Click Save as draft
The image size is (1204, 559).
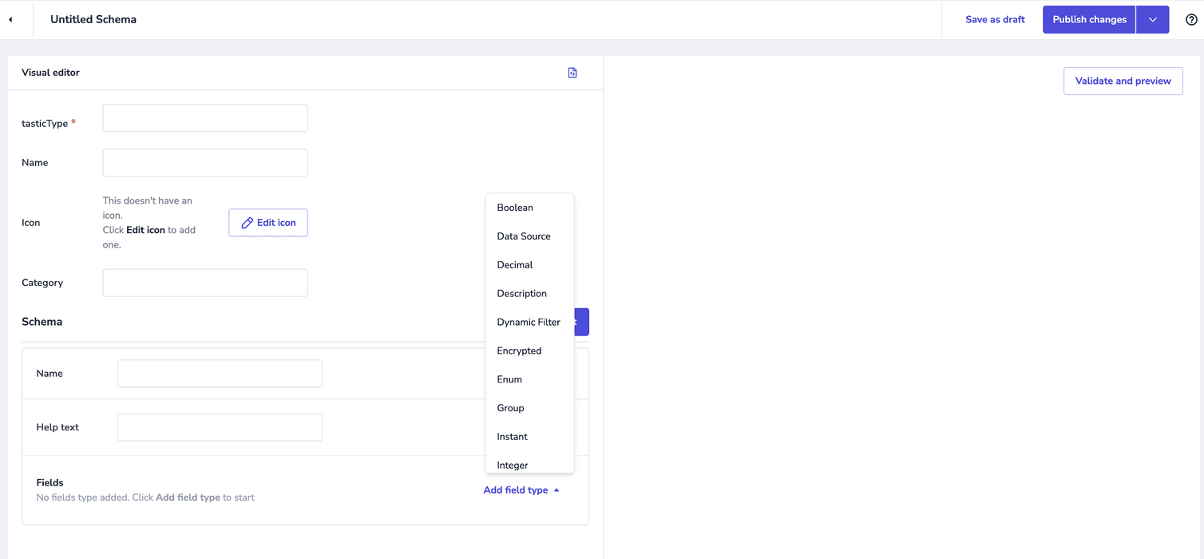995,18
